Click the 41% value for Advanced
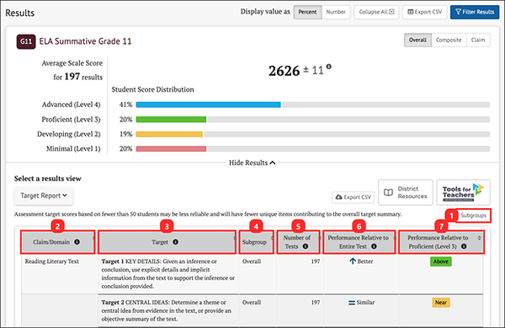The image size is (505, 328). pos(126,105)
